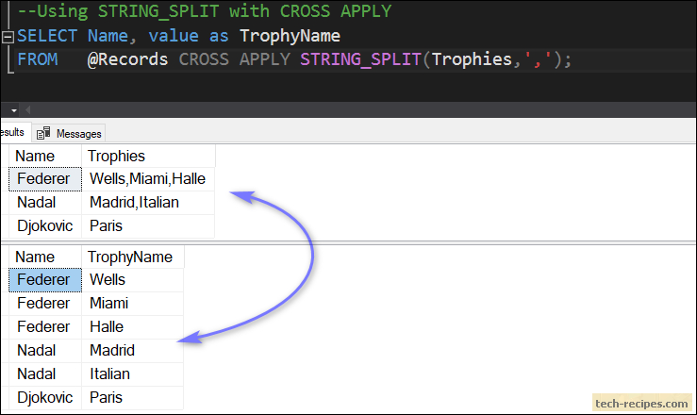Select the Federer cell beside Miami
The image size is (697, 415).
[x=45, y=304]
